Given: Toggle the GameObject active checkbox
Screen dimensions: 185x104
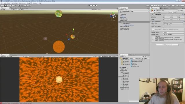Looking at the screenshot, I should [x=155, y=10].
